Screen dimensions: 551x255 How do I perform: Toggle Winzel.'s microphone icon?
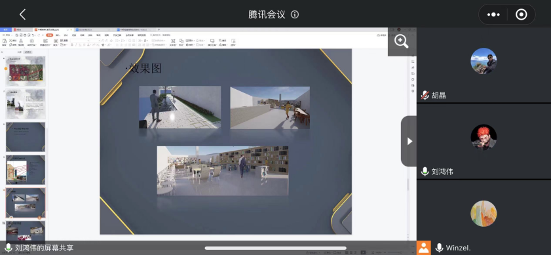[x=439, y=248]
